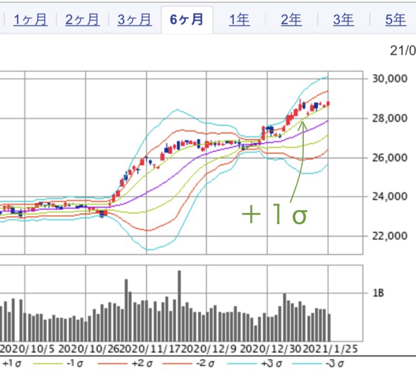Select the active 6ヶ月 tab
The image size is (416, 391).
coord(187,19)
